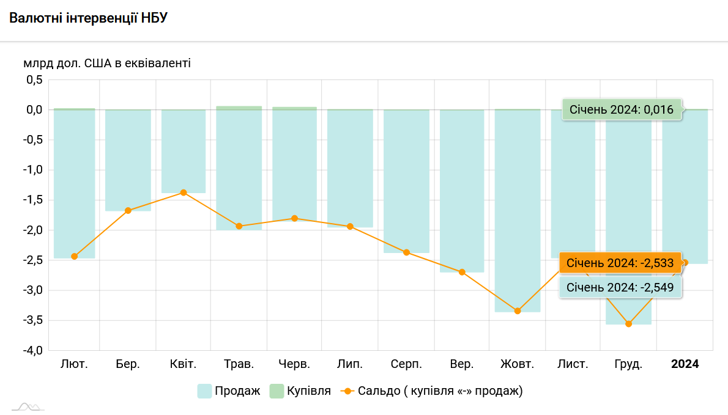Select the Черв. orange data point
Image resolution: width=728 pixels, height=415 pixels.
294,218
